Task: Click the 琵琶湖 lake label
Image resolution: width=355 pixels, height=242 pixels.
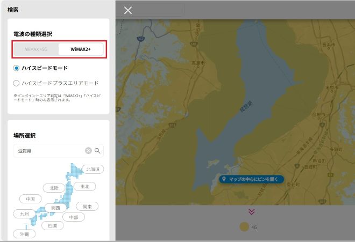Action: tap(246, 107)
